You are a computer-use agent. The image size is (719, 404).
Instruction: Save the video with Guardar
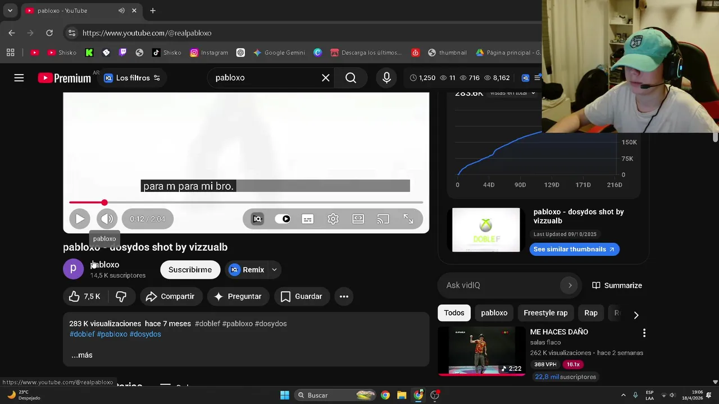pos(302,296)
